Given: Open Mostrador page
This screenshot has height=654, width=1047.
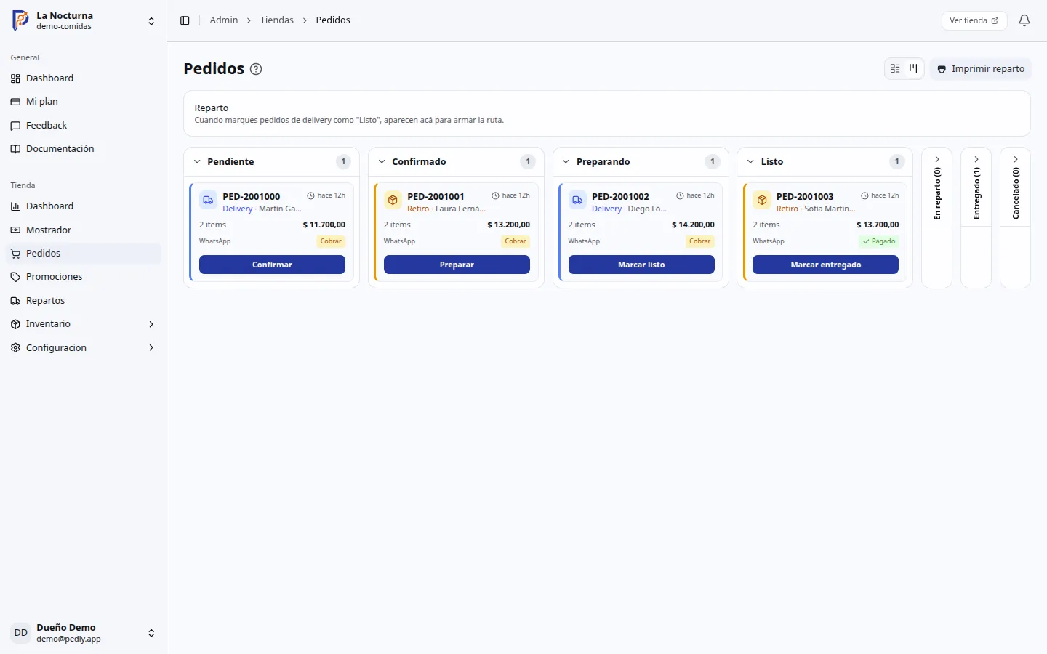Looking at the screenshot, I should tap(84, 230).
